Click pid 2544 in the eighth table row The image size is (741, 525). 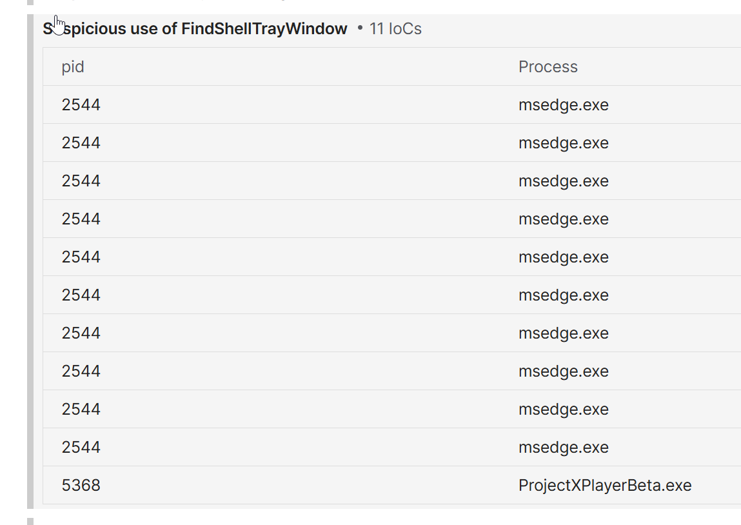[81, 371]
